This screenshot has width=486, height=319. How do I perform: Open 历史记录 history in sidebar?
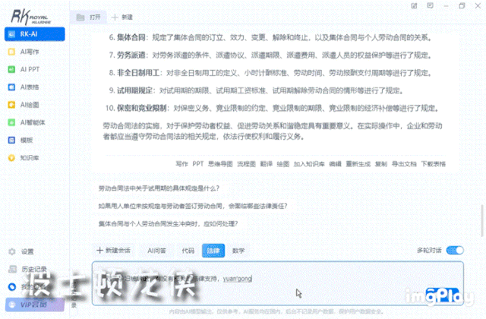point(27,269)
